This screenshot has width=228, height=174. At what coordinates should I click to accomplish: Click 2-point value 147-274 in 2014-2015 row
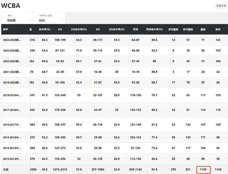click(60, 148)
